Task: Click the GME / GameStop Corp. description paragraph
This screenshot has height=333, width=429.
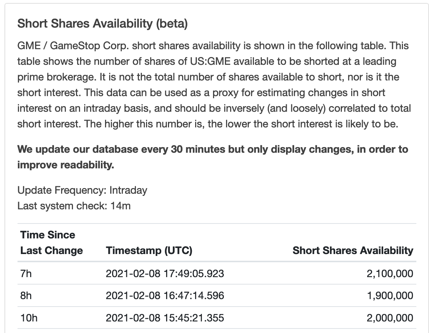Action: point(214,85)
